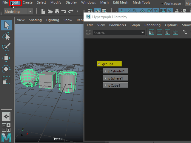
Task: Expand the Hypergraph search dropdown arrow
Action: (143, 32)
